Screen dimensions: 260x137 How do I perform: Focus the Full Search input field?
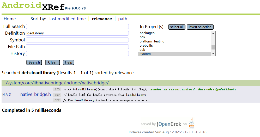tap(77, 27)
